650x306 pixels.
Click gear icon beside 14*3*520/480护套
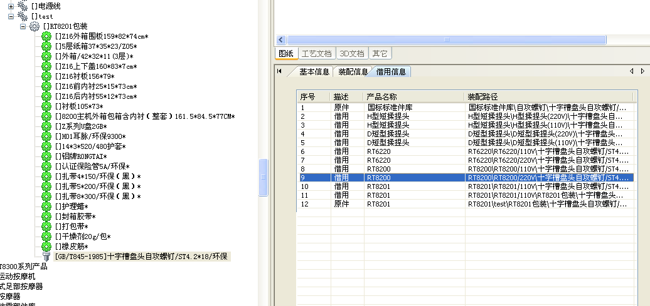(46, 146)
